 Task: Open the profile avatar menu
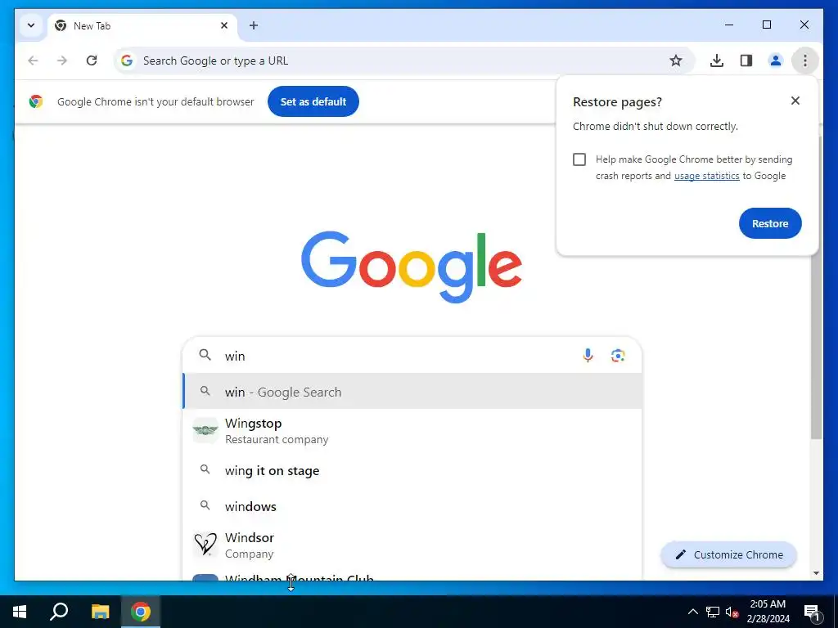[776, 61]
